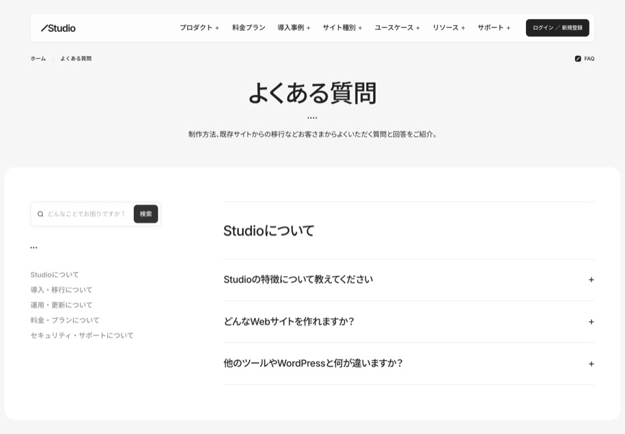
Task: Expand 他のツールやWordPressと何が違いますか plus icon
Action: coord(591,364)
